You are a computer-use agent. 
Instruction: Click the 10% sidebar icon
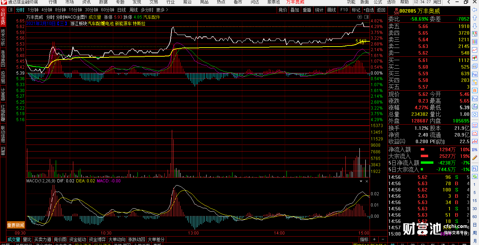(x=475, y=149)
